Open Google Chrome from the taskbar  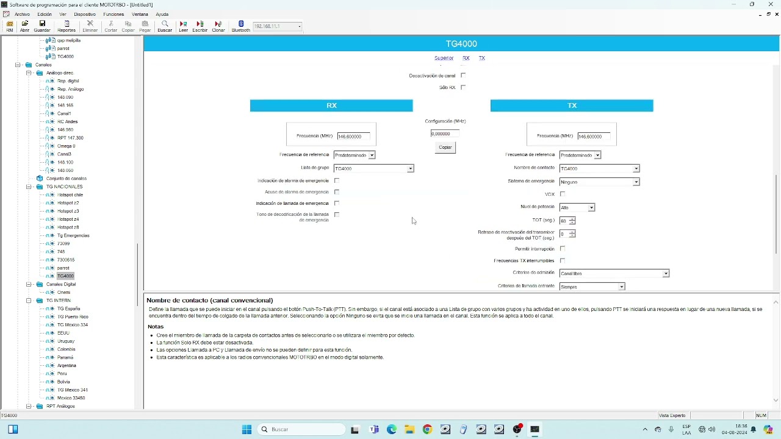[427, 429]
